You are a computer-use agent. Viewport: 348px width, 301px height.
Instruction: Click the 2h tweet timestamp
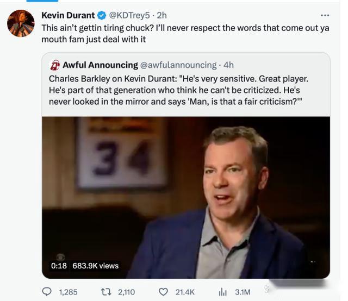[161, 15]
